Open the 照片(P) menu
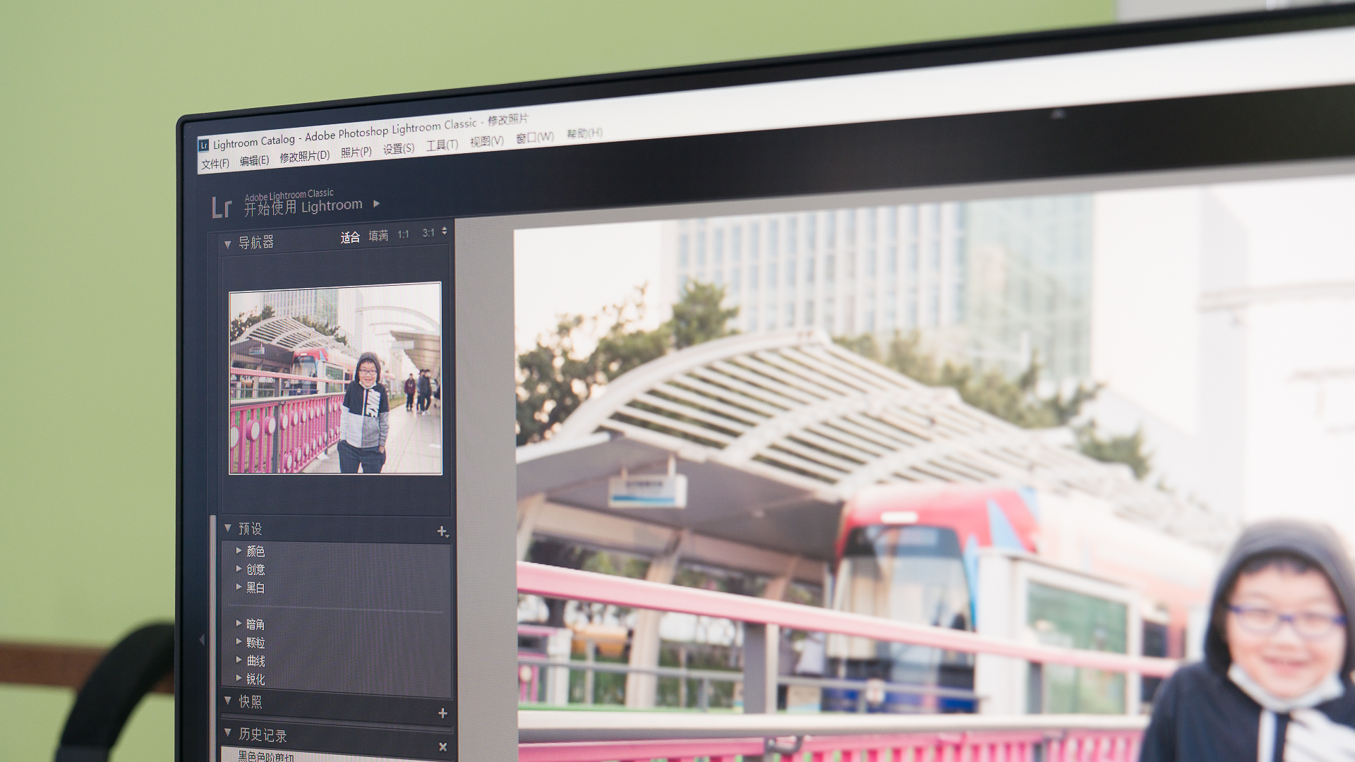 356,152
